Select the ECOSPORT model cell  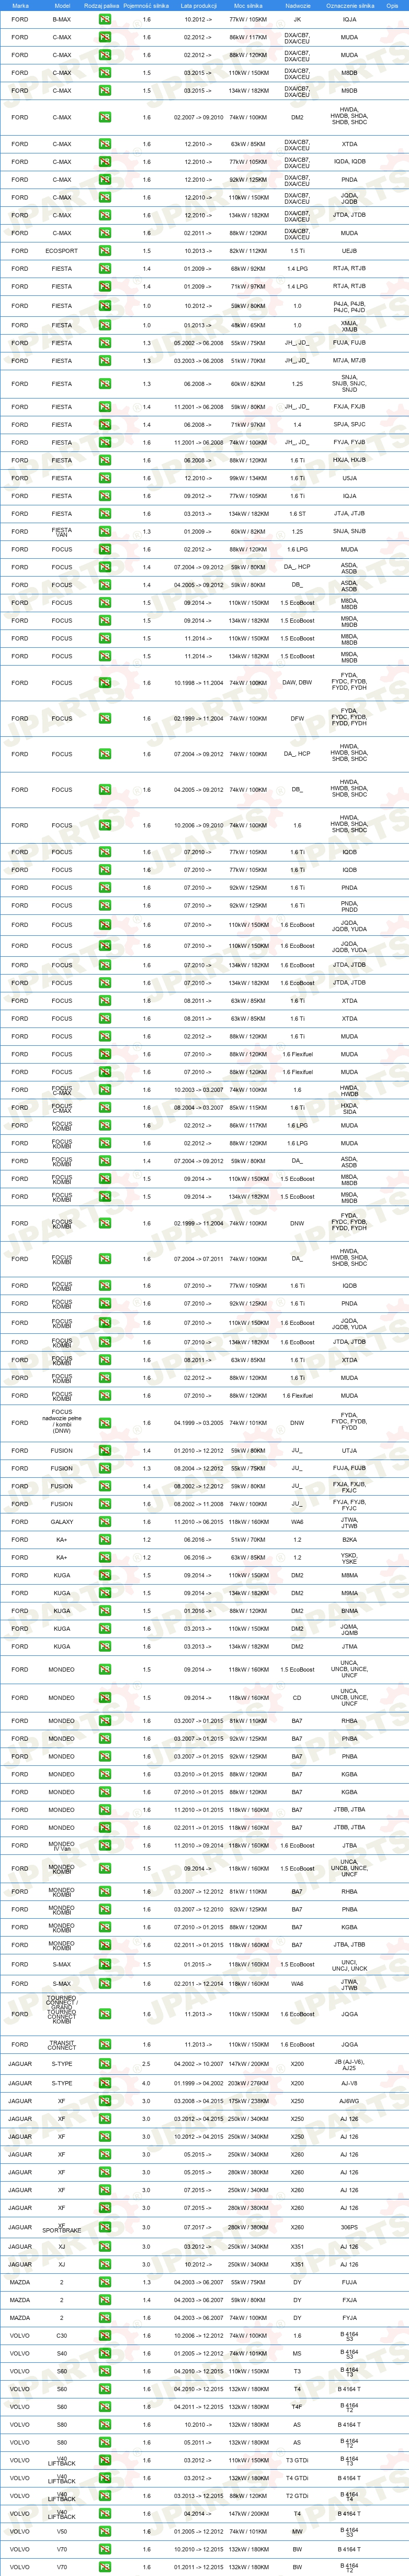[62, 251]
